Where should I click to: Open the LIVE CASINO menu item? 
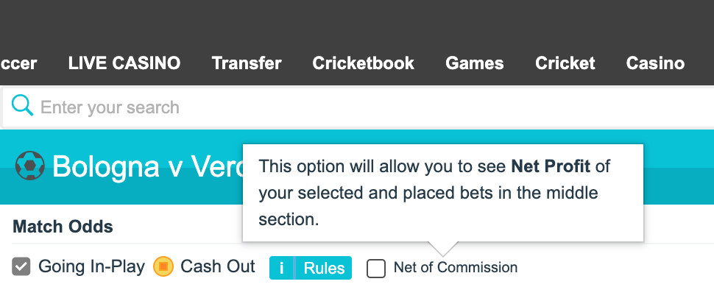124,63
